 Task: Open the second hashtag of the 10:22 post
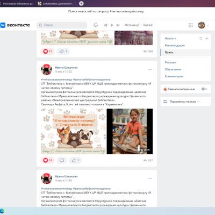(x=92, y=80)
